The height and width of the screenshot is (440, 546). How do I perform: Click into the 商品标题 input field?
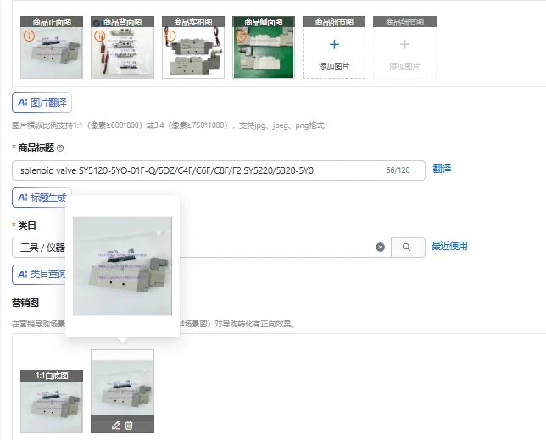click(x=219, y=170)
